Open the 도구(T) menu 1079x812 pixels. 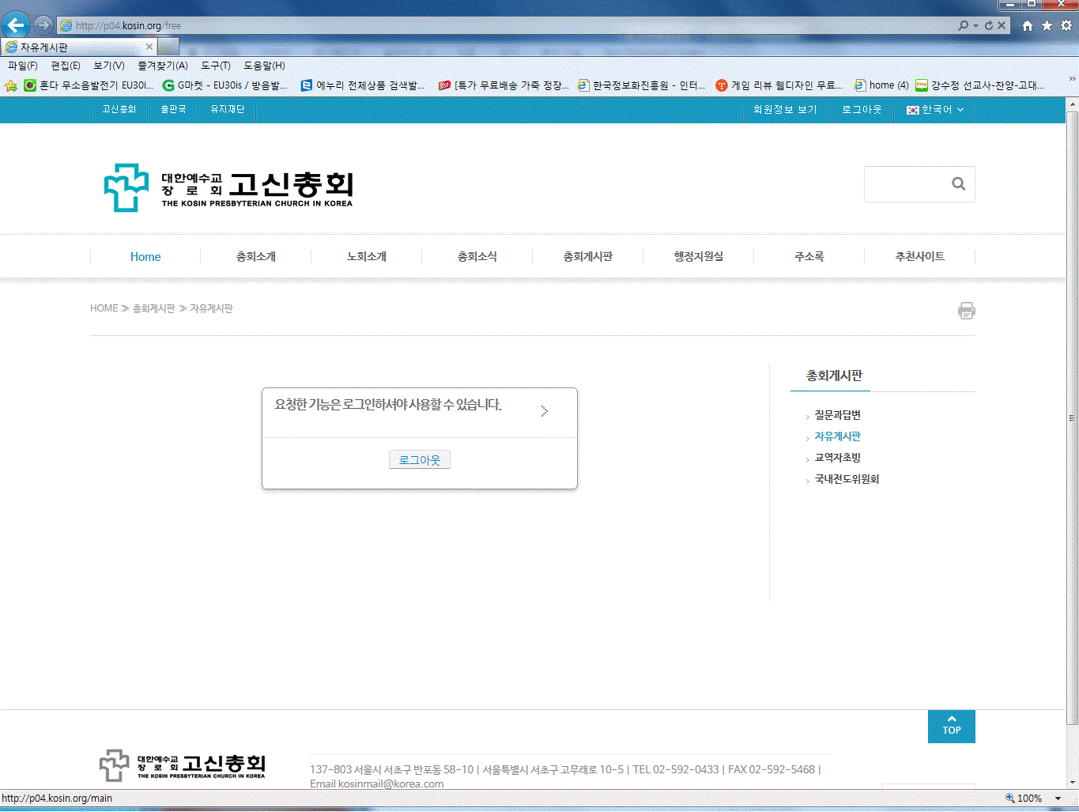[x=215, y=66]
